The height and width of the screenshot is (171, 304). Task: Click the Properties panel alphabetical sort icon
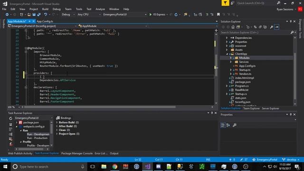pyautogui.click(x=228, y=125)
